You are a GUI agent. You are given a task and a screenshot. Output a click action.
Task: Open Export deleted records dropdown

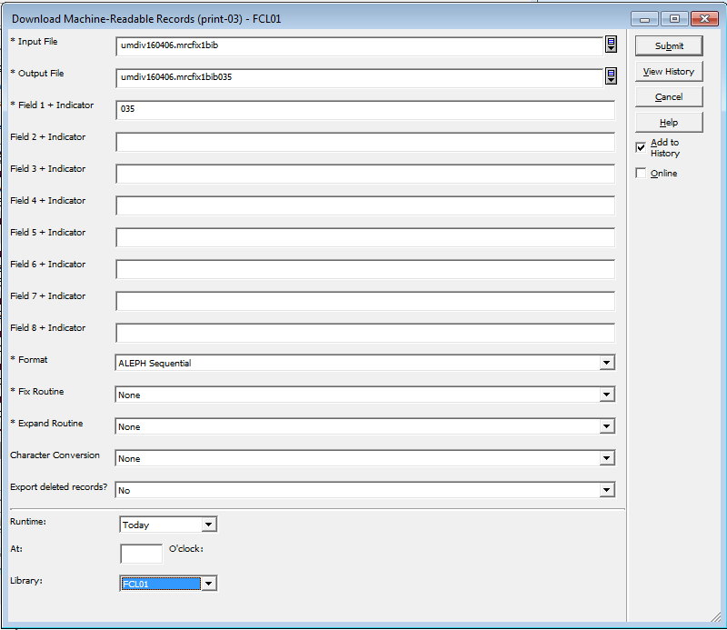pos(607,490)
